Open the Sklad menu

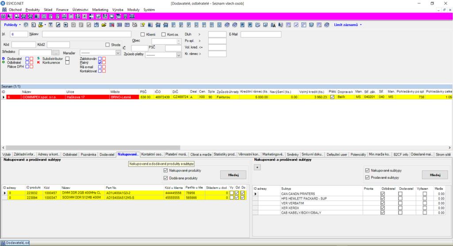(48, 10)
